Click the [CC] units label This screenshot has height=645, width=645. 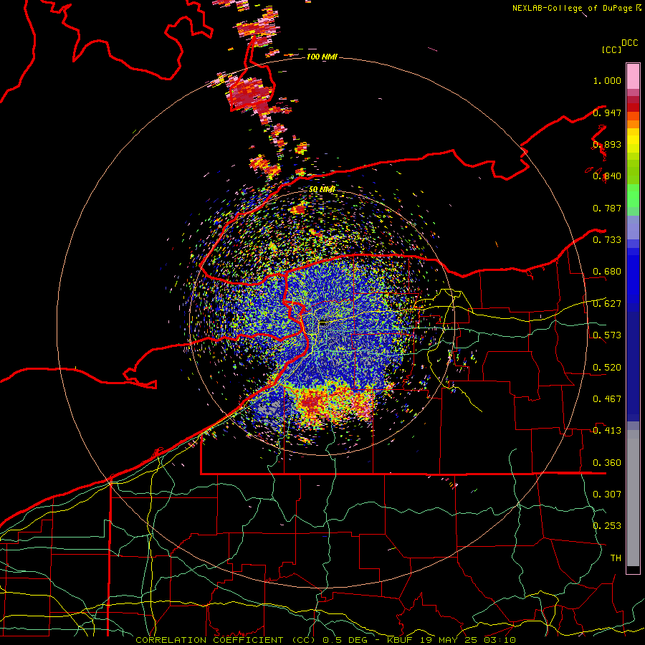611,49
